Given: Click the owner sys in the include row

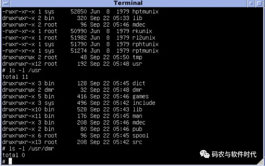Looking at the screenshot, I should [49, 103].
